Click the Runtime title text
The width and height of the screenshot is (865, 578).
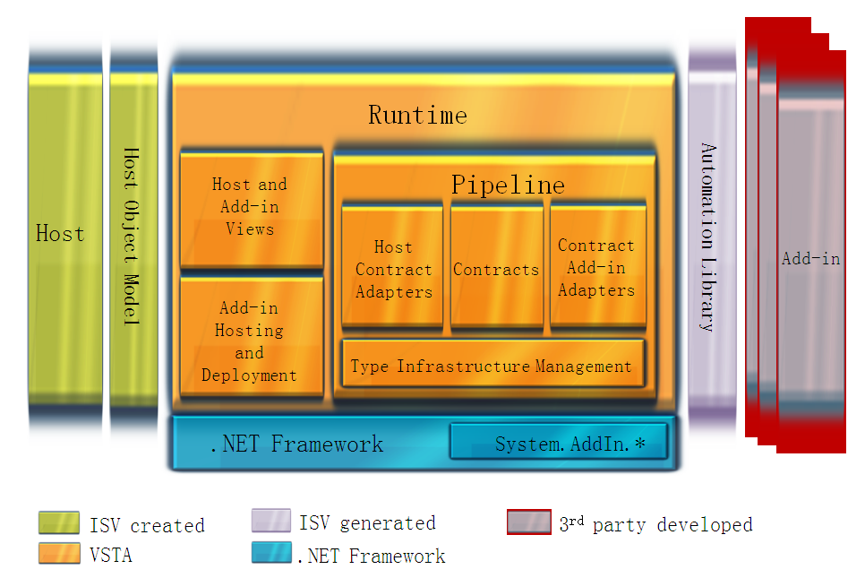[x=417, y=116]
